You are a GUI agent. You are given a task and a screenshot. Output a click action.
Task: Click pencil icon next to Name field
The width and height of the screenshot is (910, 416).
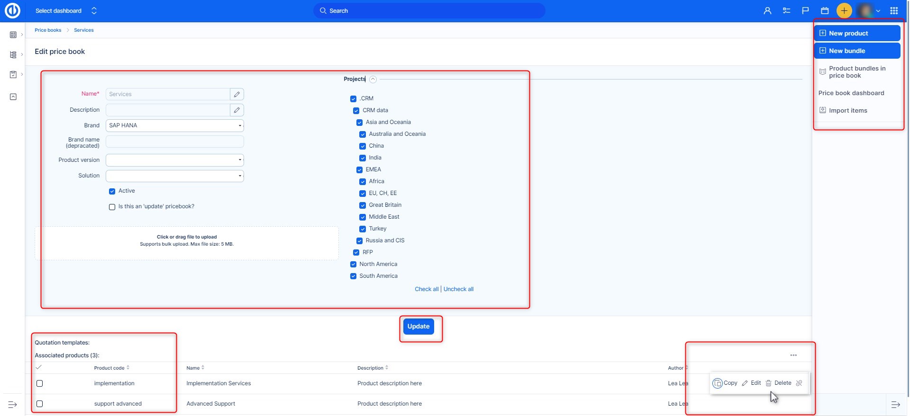(x=237, y=94)
